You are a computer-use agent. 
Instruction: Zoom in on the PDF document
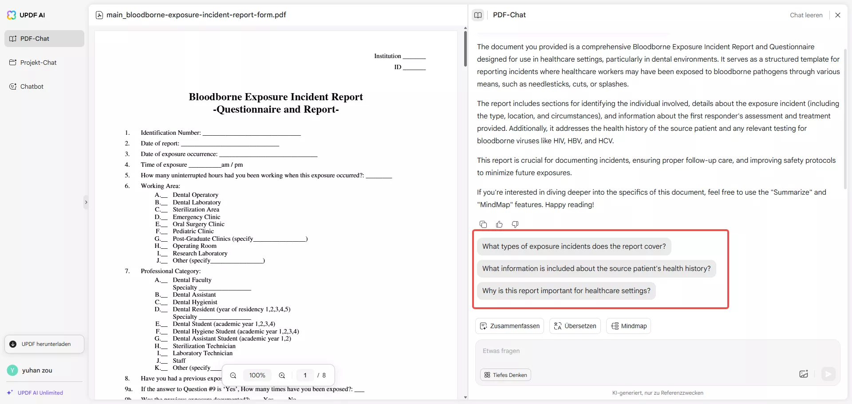pos(282,376)
